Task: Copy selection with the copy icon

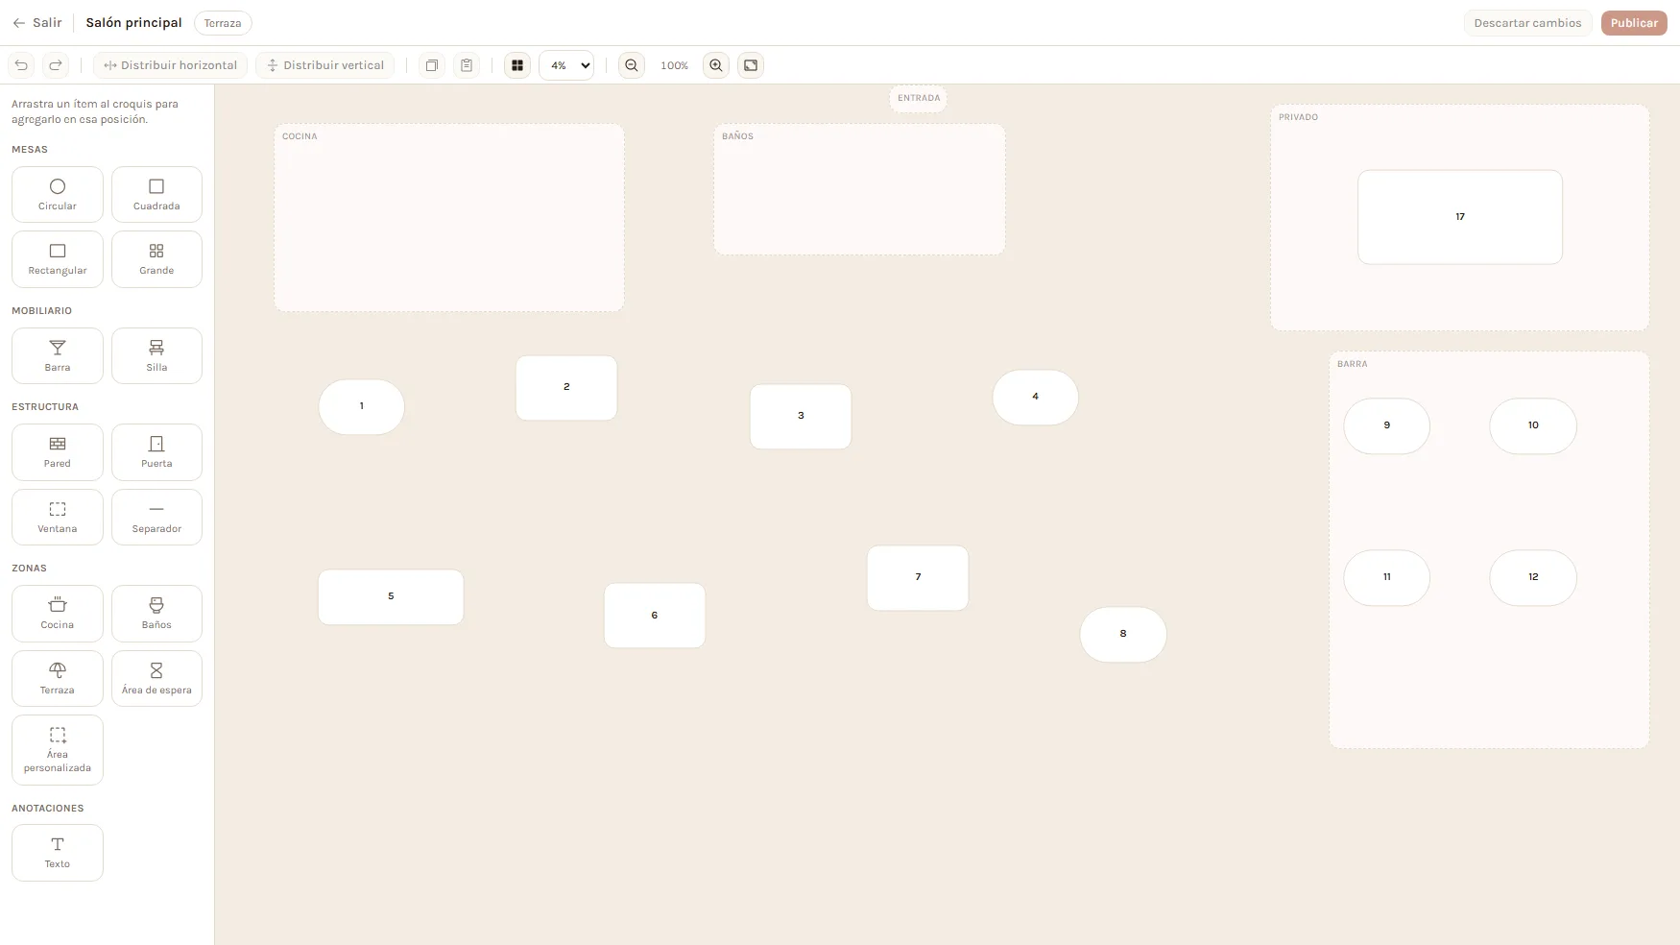Action: [432, 65]
